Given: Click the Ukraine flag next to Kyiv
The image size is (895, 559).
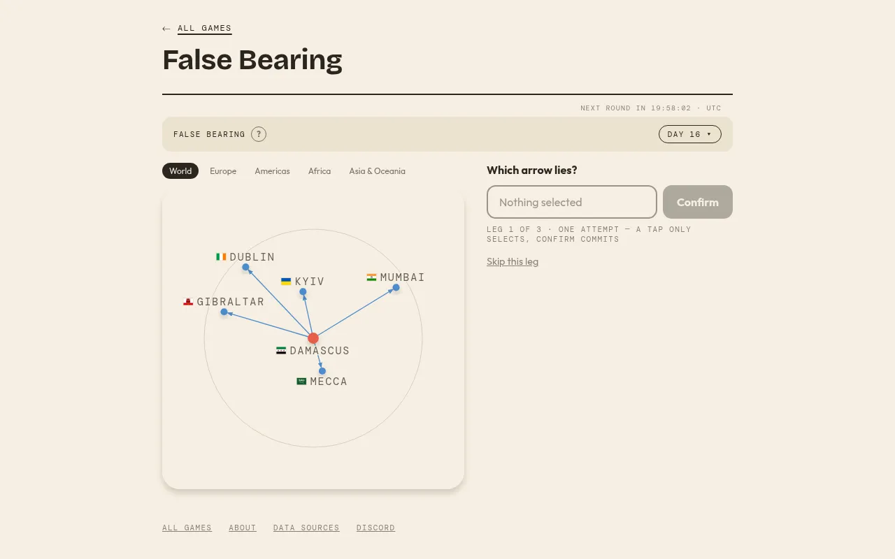Looking at the screenshot, I should point(286,282).
